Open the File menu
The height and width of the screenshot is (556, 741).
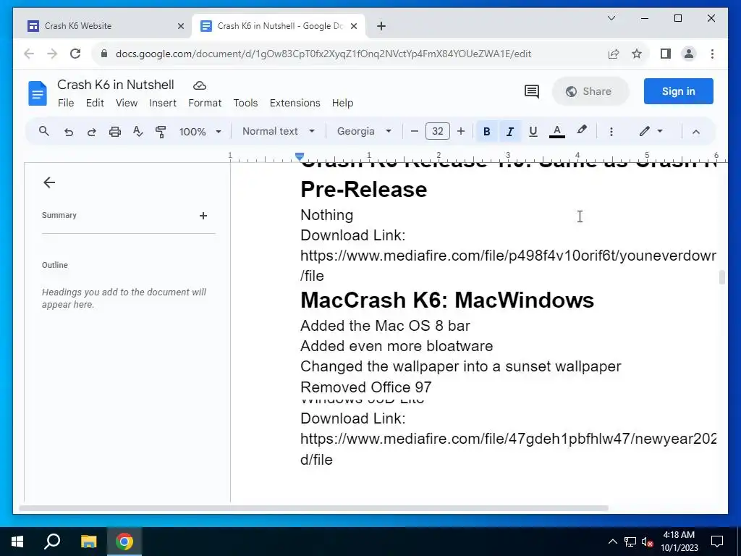tap(66, 103)
